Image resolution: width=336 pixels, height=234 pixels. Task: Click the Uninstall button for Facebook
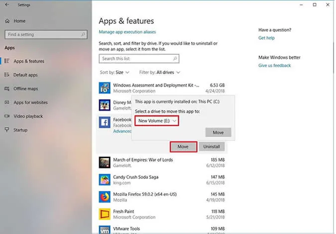point(212,147)
